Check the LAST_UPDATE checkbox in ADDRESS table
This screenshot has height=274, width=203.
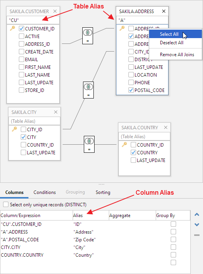[131, 67]
